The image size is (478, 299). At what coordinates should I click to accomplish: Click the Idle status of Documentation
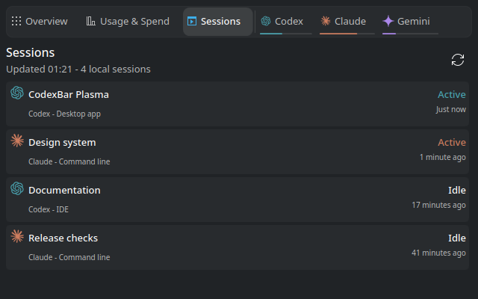tap(457, 191)
